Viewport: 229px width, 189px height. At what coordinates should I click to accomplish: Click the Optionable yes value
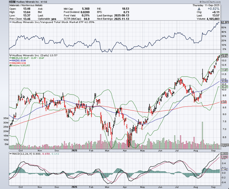click(x=54, y=19)
